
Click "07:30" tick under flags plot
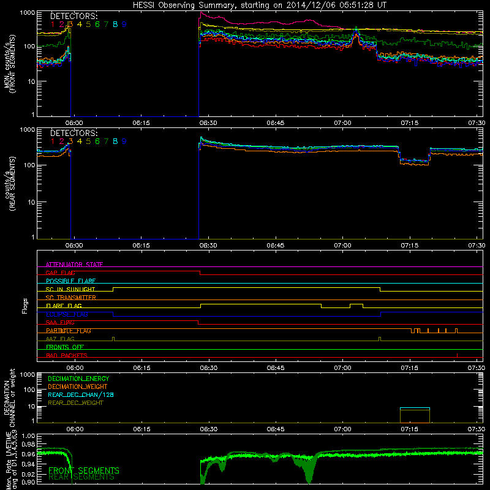click(477, 368)
